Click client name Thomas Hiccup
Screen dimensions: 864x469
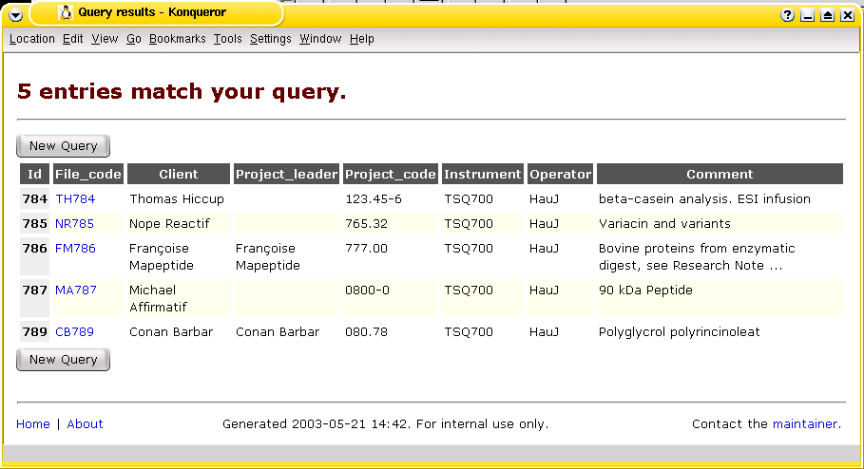[x=177, y=198]
